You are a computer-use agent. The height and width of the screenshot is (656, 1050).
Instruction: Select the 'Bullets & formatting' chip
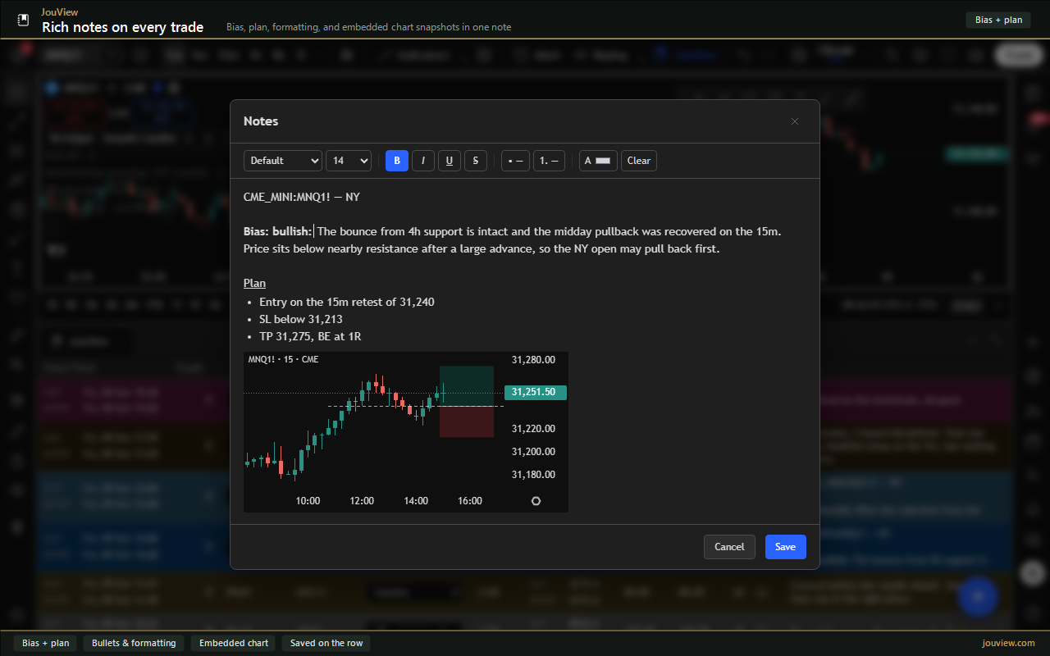tap(134, 643)
